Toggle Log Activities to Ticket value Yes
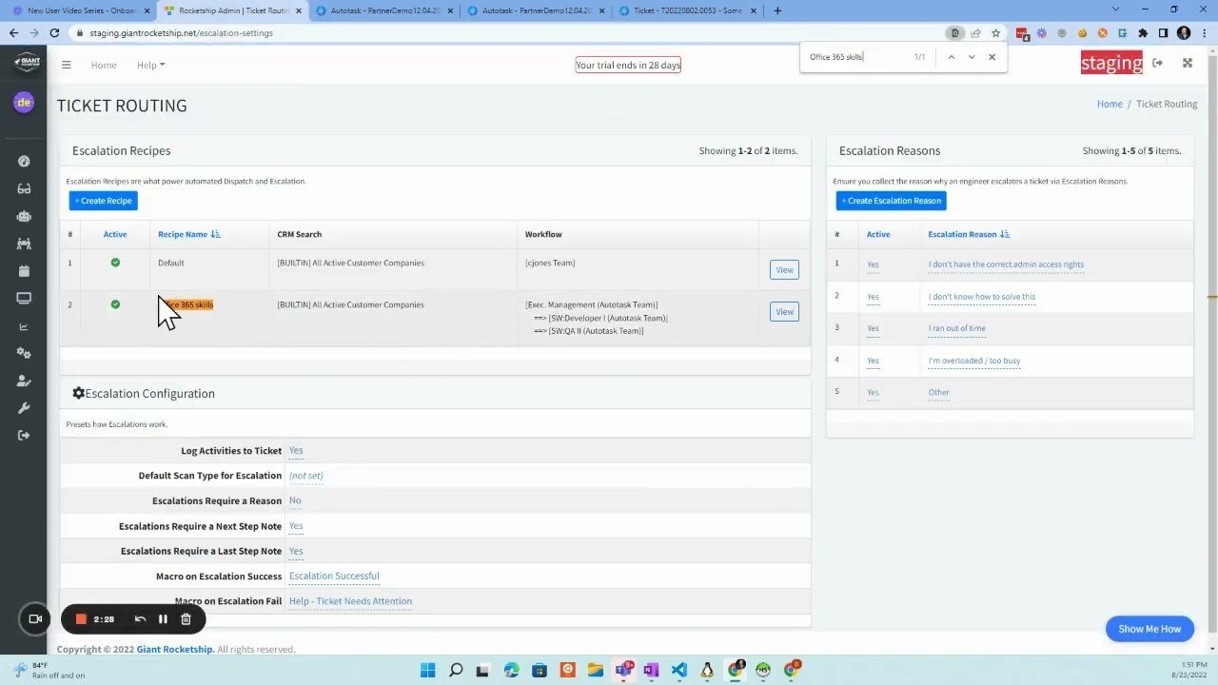 296,451
